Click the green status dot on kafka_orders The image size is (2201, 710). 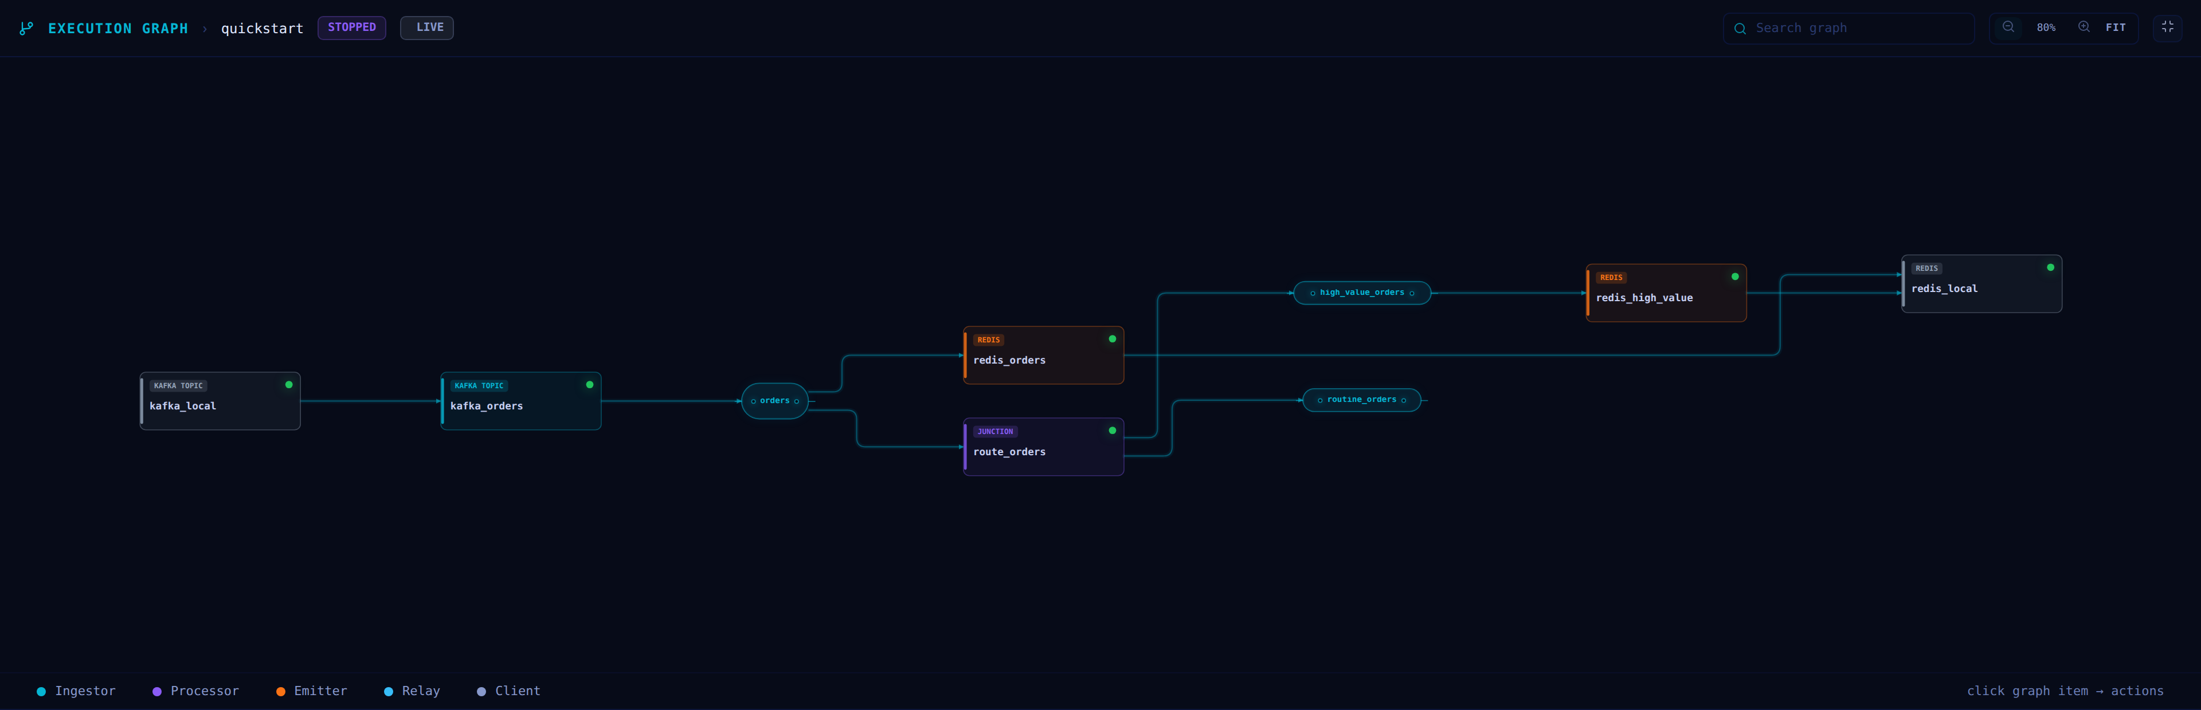pos(590,385)
